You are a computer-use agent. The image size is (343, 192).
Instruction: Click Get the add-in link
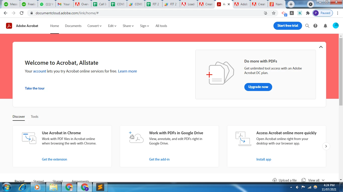(159, 159)
